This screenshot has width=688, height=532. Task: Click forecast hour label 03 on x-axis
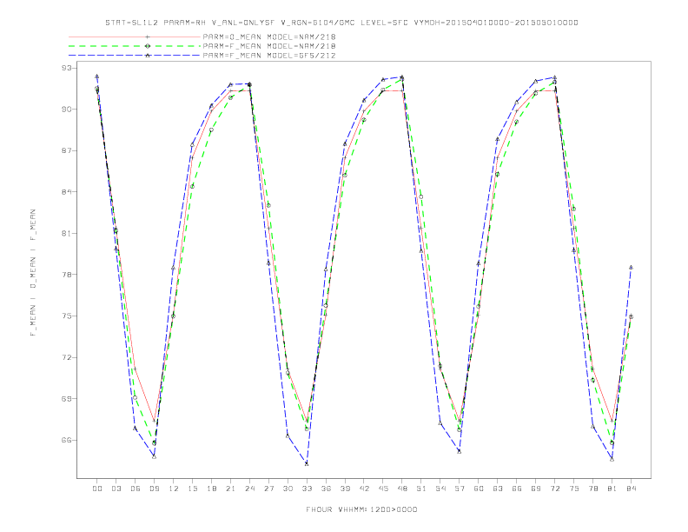(x=116, y=489)
